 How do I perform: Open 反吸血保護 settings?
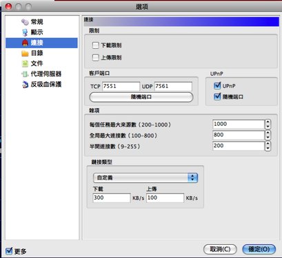click(x=46, y=85)
